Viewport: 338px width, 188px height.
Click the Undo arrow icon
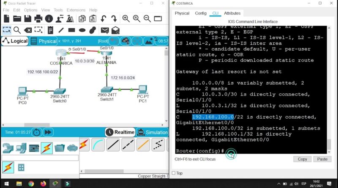coord(104,19)
